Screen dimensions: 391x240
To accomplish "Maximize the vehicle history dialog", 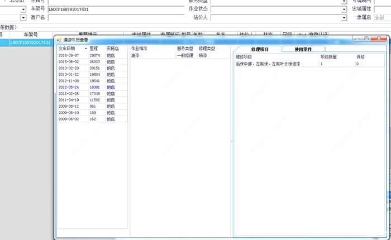I will click(x=366, y=39).
